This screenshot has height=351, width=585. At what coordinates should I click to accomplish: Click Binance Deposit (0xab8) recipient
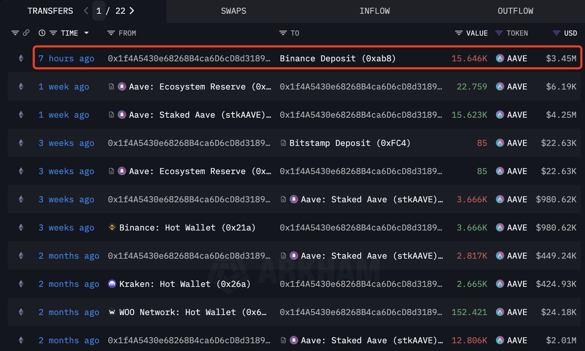coord(338,58)
